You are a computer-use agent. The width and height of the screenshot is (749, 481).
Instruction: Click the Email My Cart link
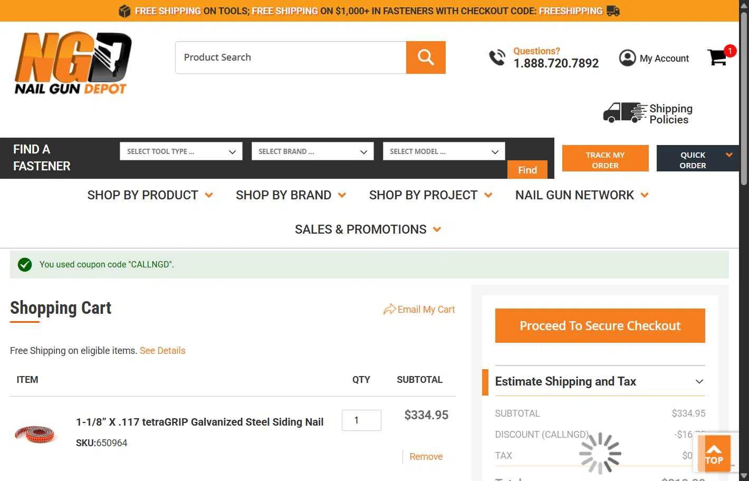(x=426, y=310)
